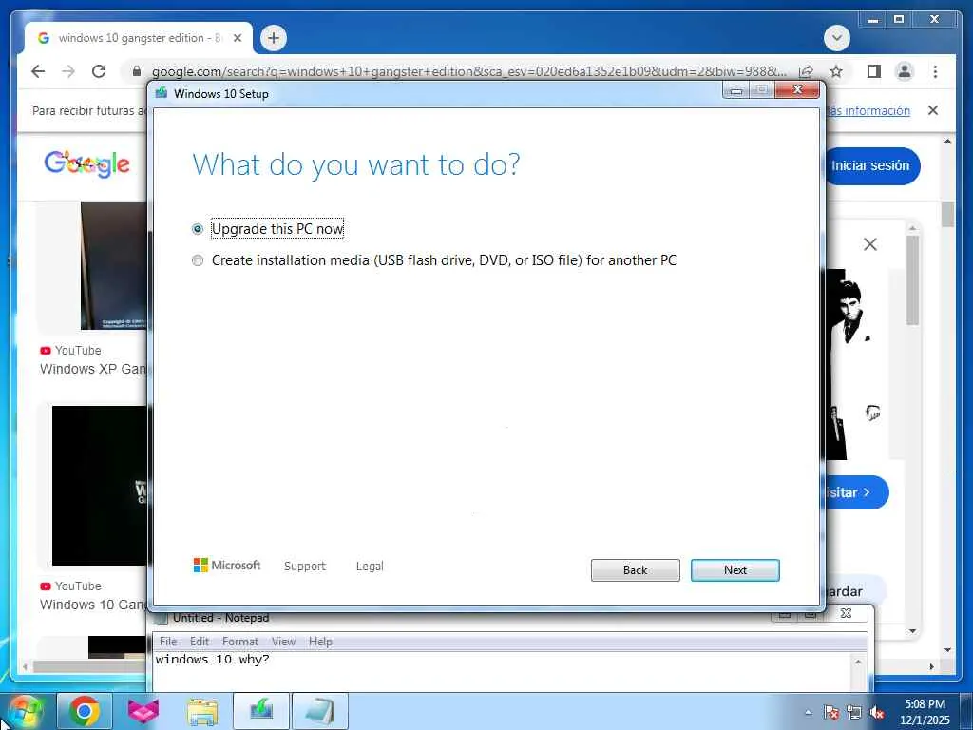973x730 pixels.
Task: Click the Chrome page vertical scrollbar thumb
Action: click(x=947, y=214)
